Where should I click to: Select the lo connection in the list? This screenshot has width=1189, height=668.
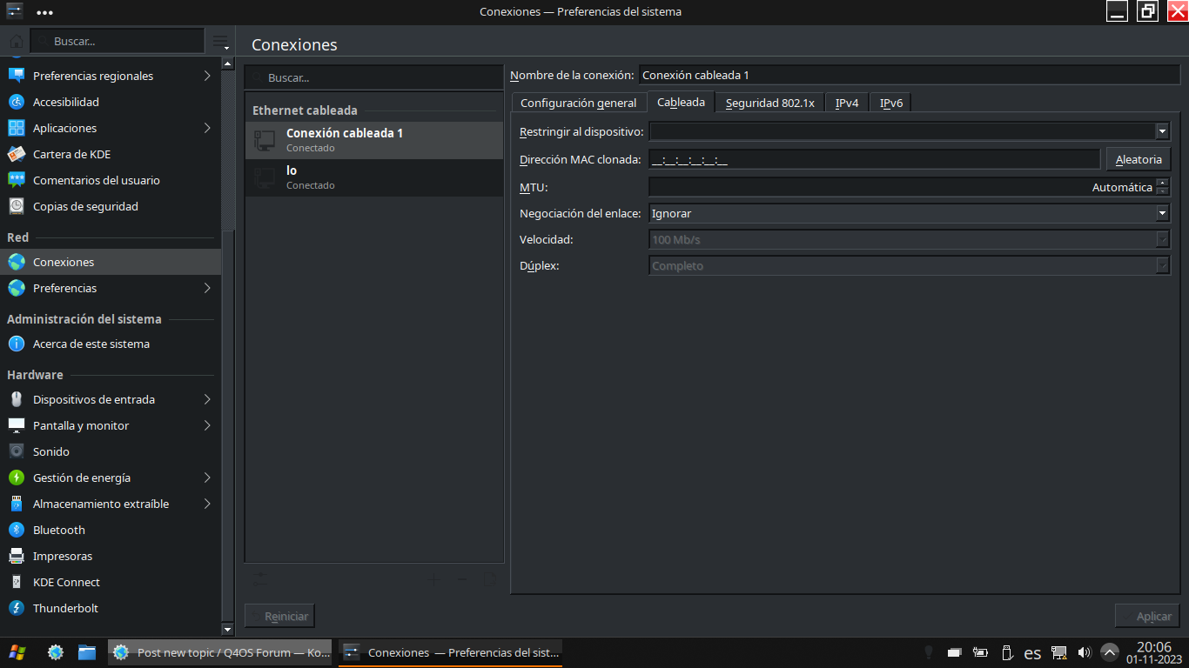pyautogui.click(x=374, y=177)
